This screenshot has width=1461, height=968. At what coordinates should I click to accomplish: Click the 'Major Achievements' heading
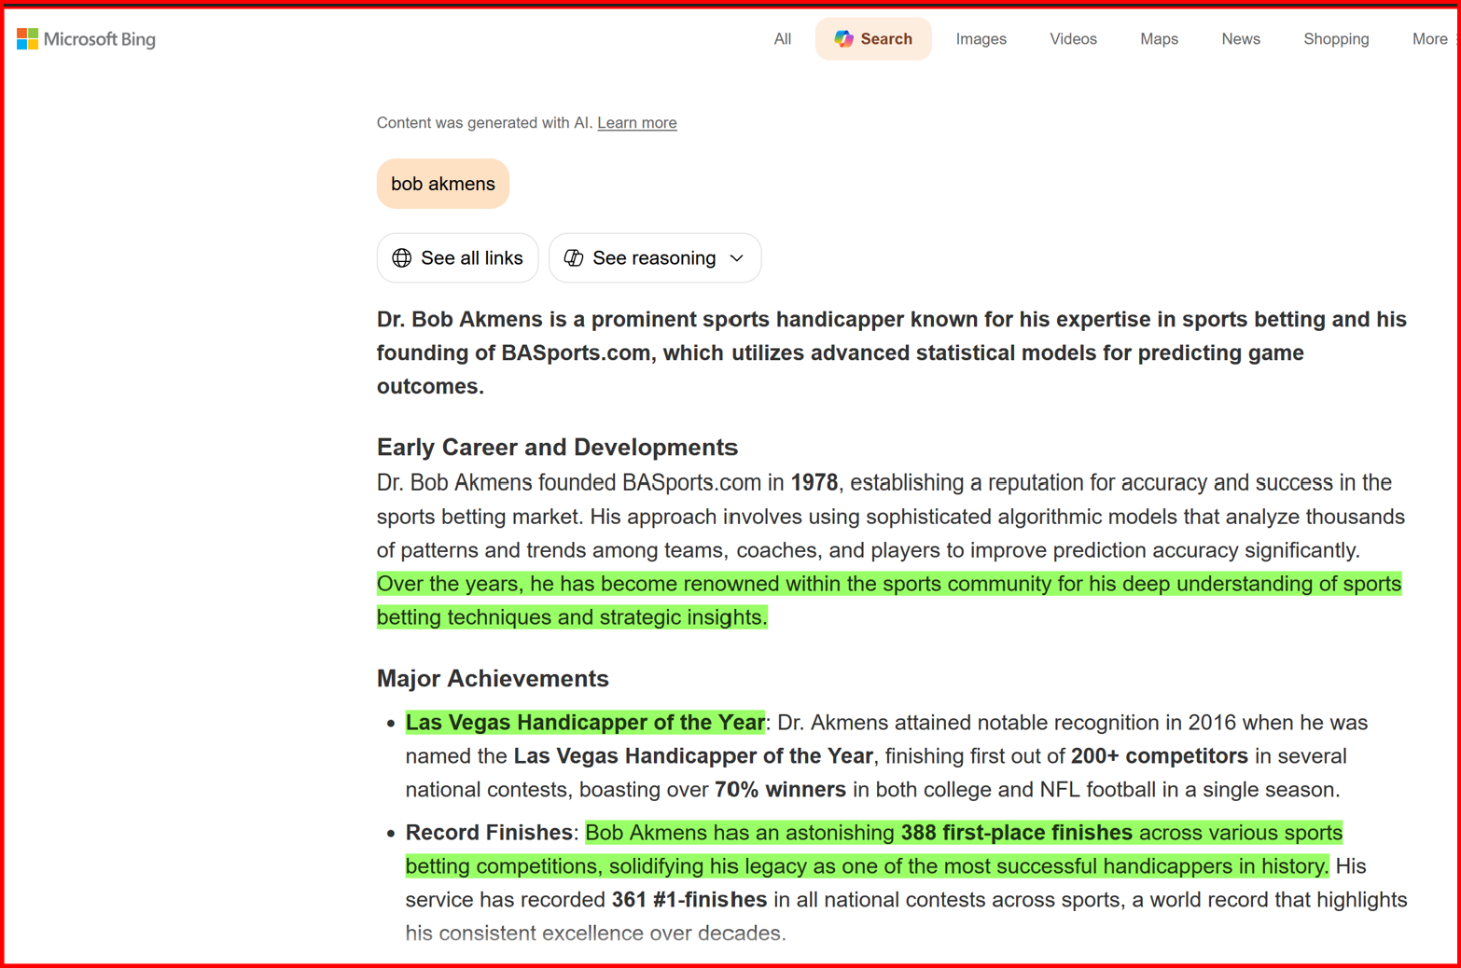tap(493, 679)
